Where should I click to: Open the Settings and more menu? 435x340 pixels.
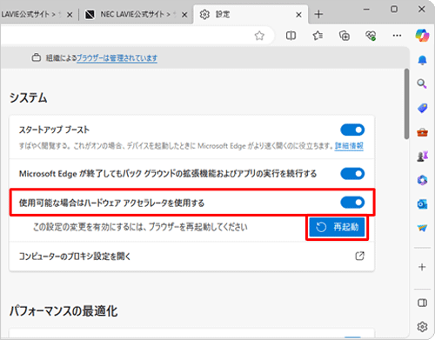coord(397,36)
